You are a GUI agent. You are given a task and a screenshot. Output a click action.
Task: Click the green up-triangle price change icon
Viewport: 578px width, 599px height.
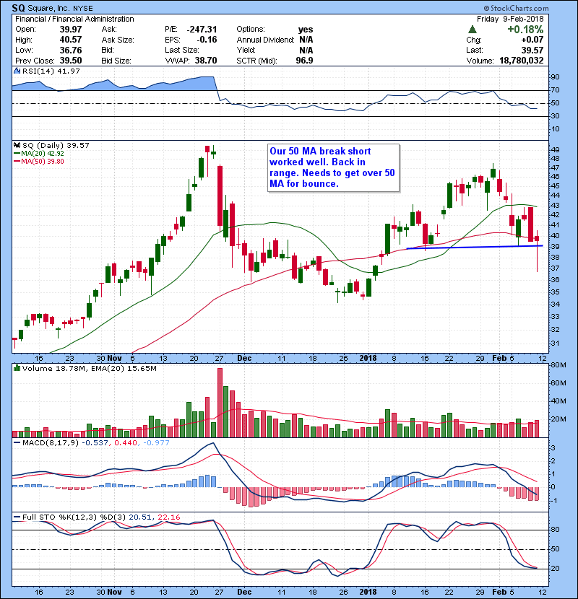point(473,30)
